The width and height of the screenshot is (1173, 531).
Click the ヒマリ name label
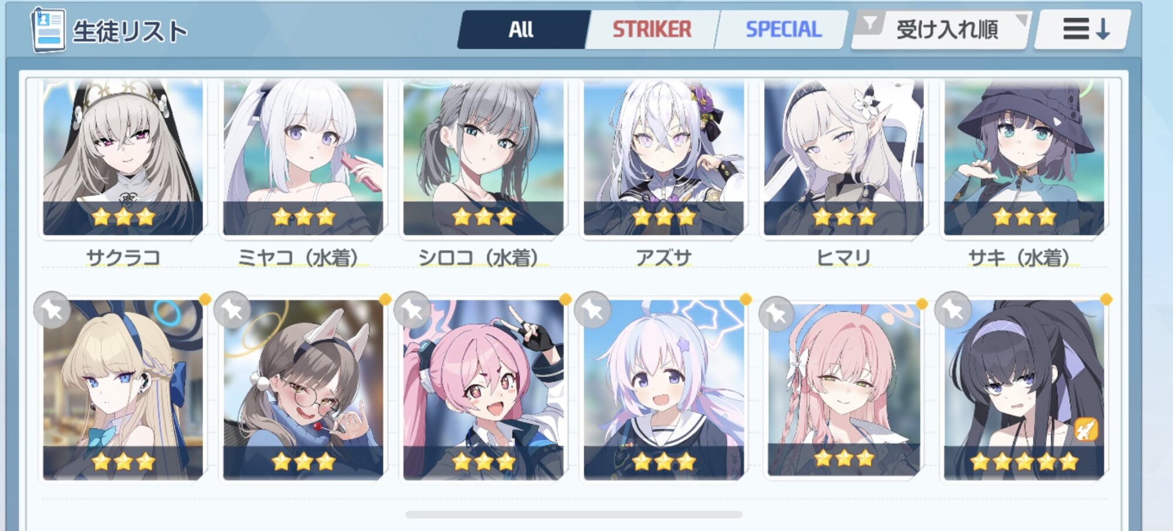point(843,257)
